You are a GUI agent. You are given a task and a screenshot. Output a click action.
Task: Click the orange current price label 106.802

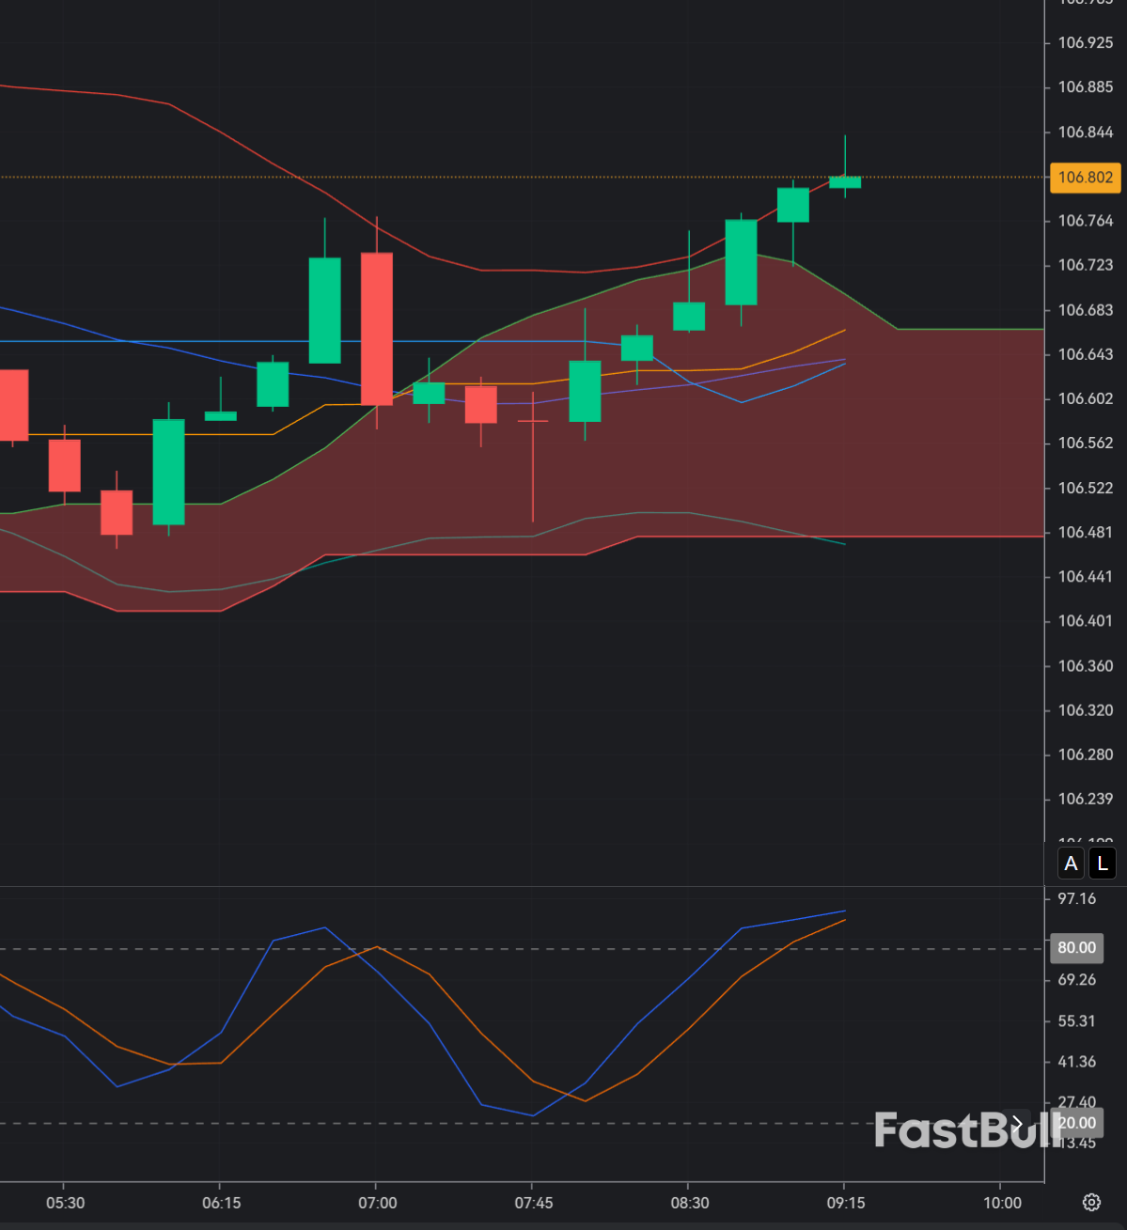(1086, 178)
